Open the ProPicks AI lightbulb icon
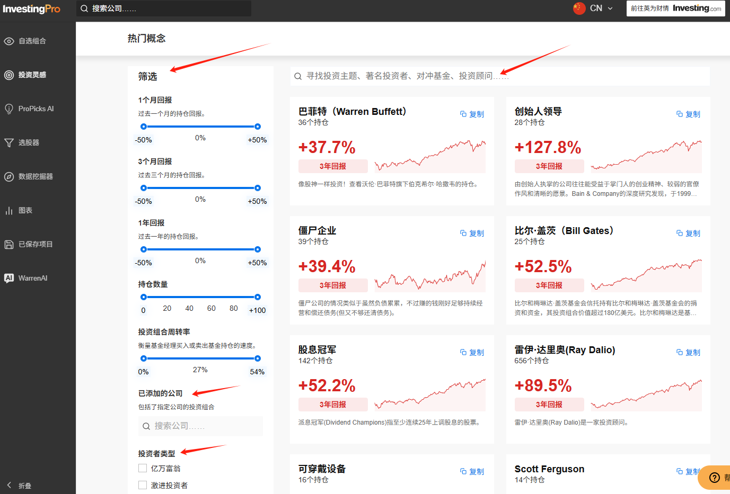 9,109
